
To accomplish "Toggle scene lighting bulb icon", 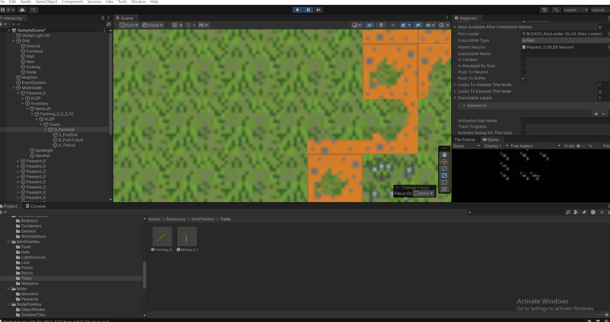I will coord(381,25).
